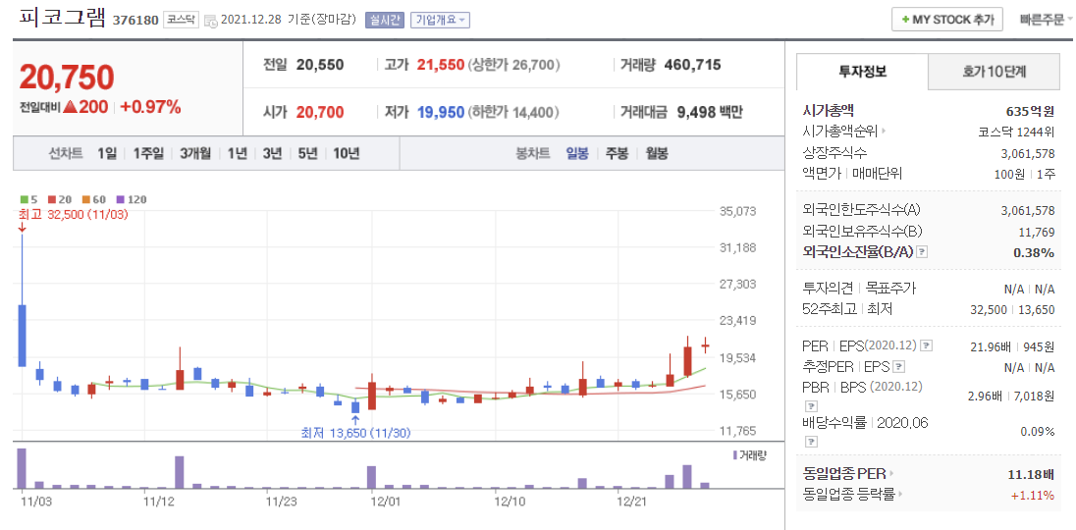
Task: Open the 빠른주문 dropdown
Action: pyautogui.click(x=1046, y=20)
